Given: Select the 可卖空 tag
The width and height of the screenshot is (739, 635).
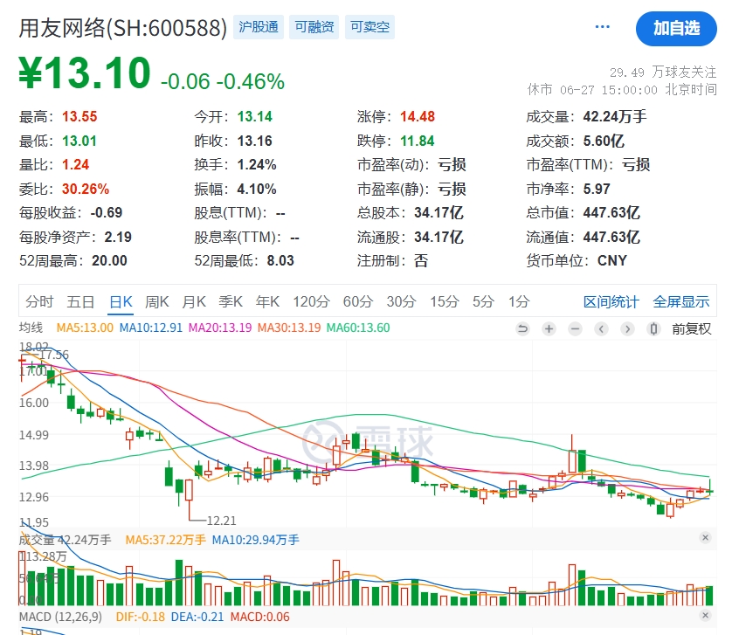Looking at the screenshot, I should [370, 27].
